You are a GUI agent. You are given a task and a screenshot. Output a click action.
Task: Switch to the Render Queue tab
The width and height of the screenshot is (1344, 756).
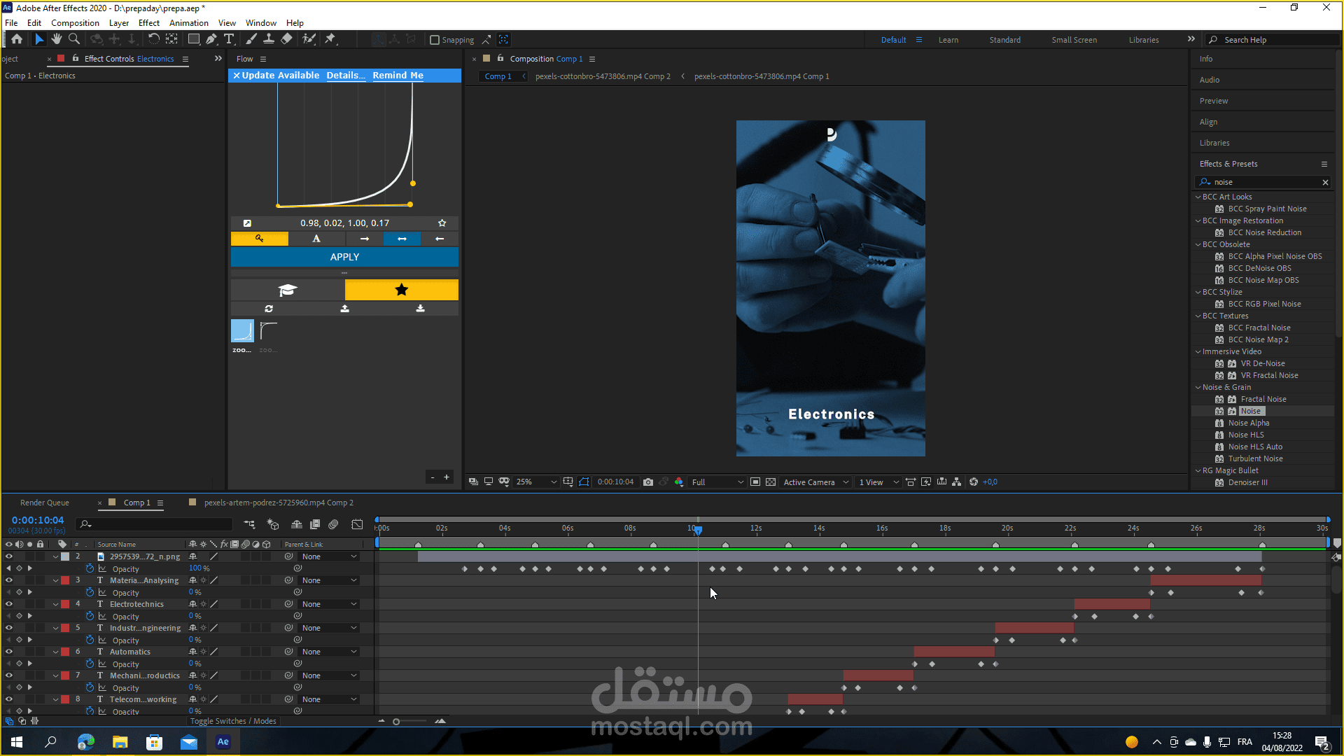coord(45,503)
